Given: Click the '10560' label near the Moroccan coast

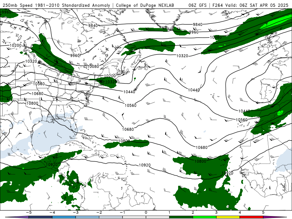Looking at the screenshot, I should (242, 120).
